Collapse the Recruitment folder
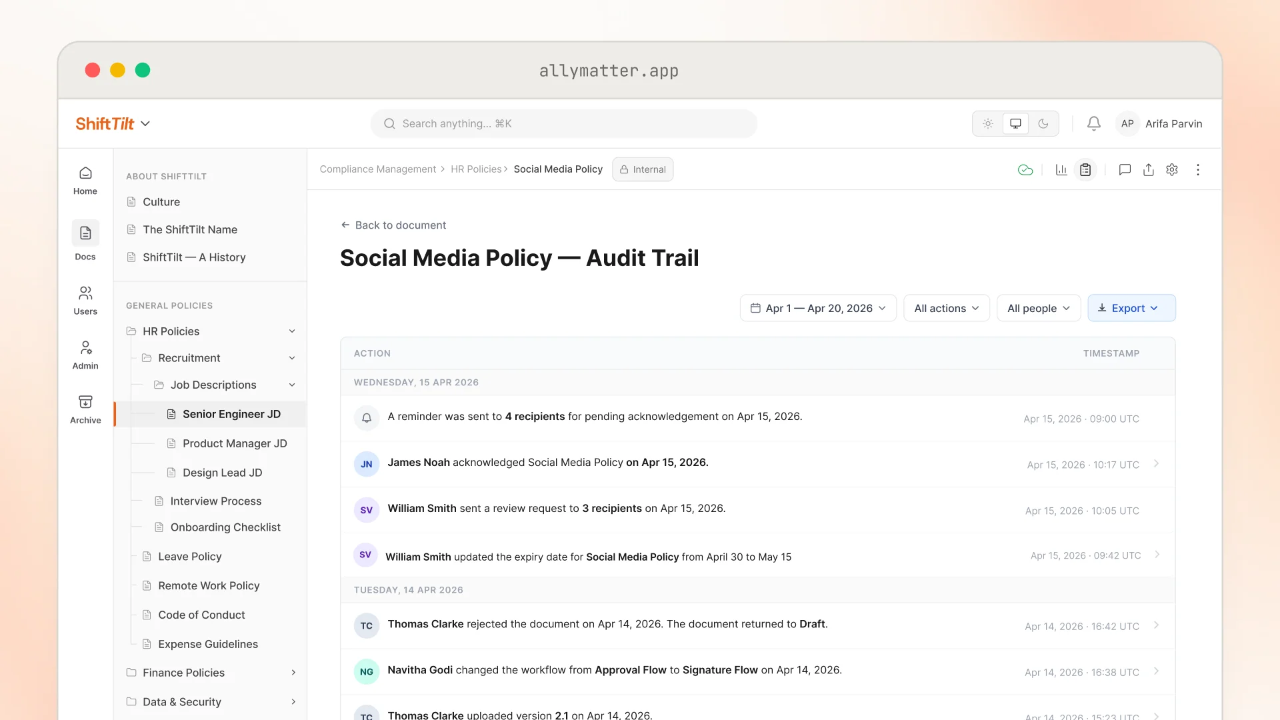This screenshot has height=720, width=1280. tap(292, 358)
